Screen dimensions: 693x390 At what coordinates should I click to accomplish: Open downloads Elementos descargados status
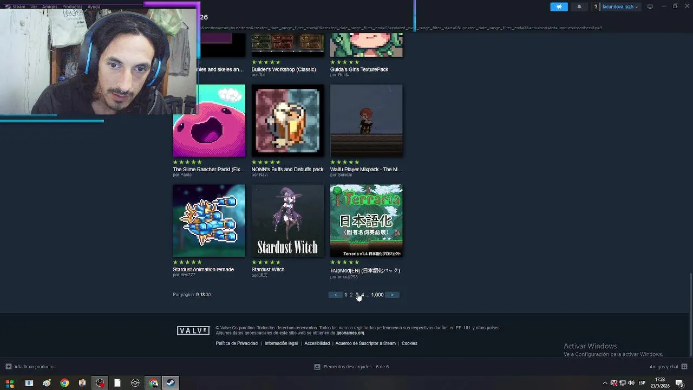coord(351,367)
